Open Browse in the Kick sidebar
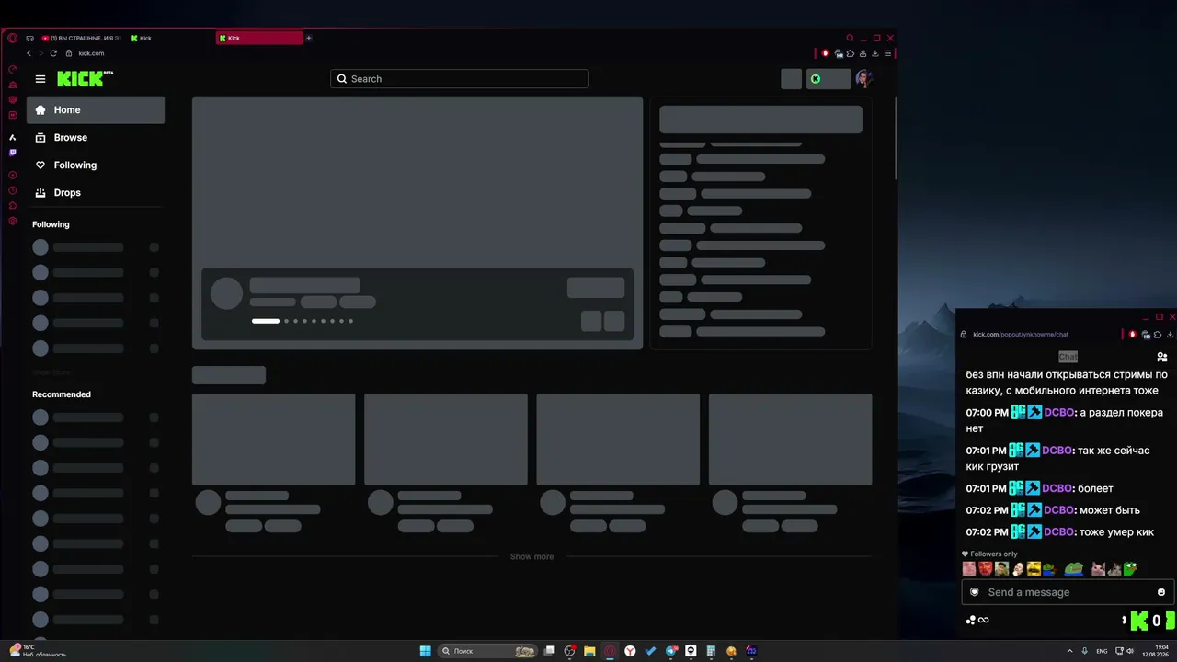The height and width of the screenshot is (662, 1177). coord(96,138)
